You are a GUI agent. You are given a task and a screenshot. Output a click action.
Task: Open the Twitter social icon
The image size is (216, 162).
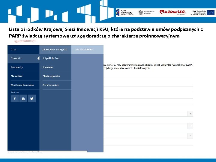pyautogui.click(x=32, y=98)
